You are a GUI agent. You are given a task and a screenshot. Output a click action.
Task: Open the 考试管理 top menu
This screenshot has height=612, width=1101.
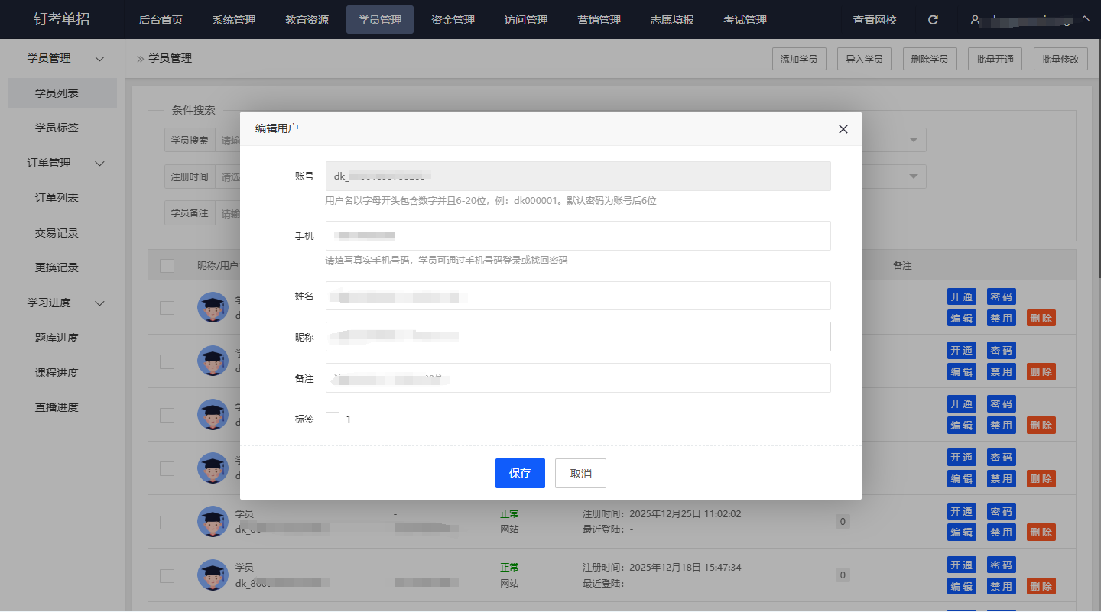tap(745, 20)
